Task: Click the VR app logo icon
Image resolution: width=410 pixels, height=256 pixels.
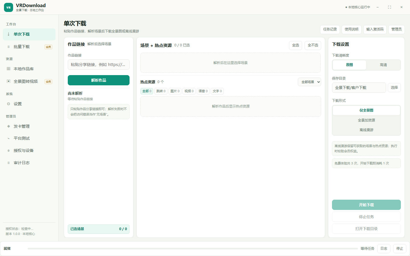Action: (x=9, y=7)
